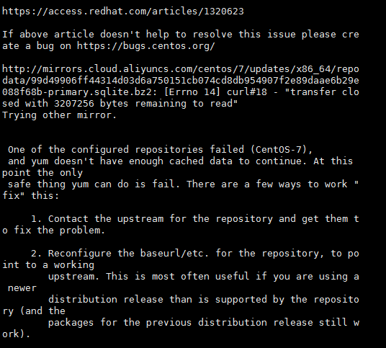
Task: Click the 'safe thing yum can do' line
Action: 184,184
